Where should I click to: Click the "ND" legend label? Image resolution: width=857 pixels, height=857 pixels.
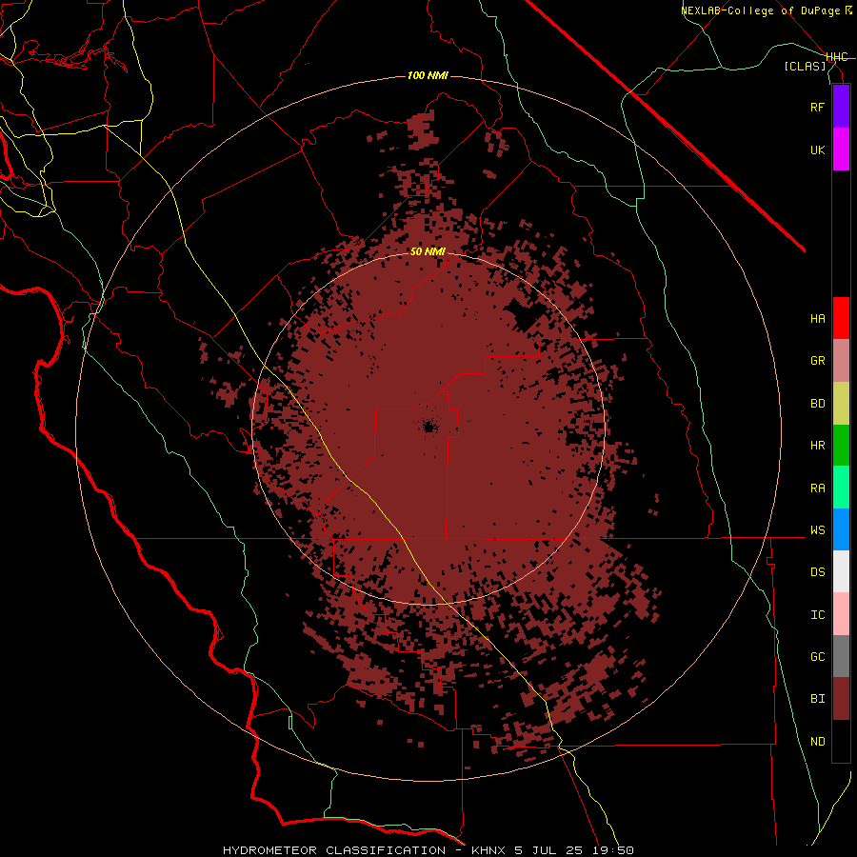tap(817, 742)
